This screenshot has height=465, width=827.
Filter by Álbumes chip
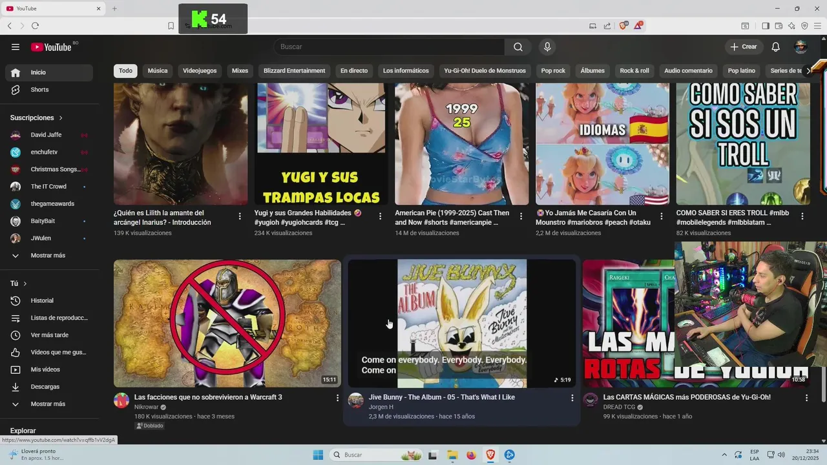(592, 71)
